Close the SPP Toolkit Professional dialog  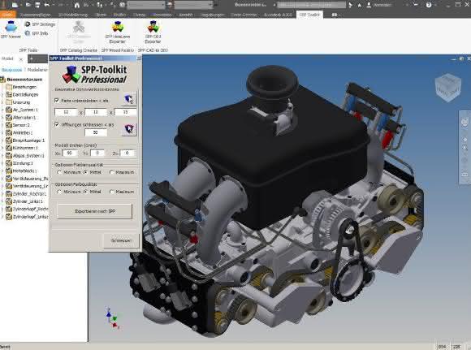139,58
